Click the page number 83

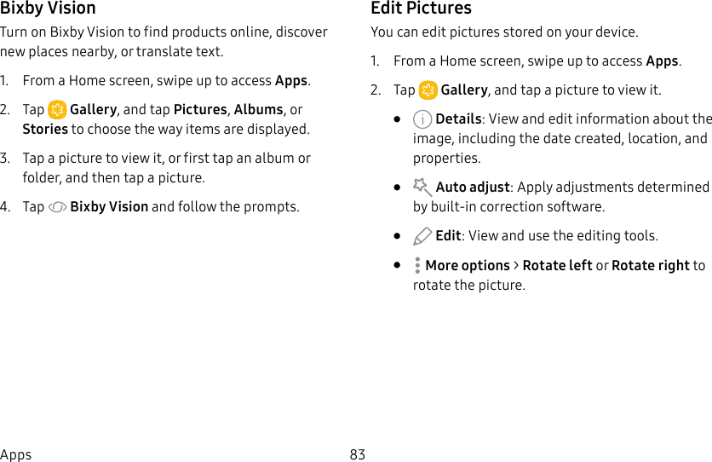358,454
